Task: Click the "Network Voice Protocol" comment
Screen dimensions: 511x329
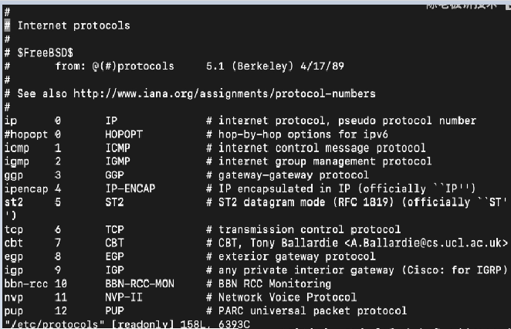Action: coord(287,297)
